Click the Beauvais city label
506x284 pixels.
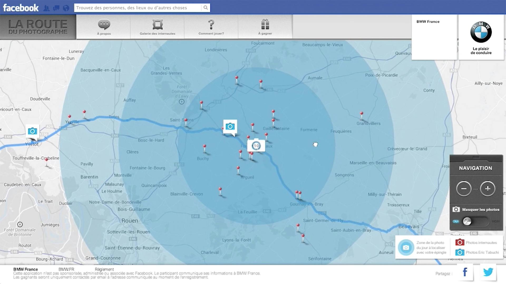tap(408, 226)
